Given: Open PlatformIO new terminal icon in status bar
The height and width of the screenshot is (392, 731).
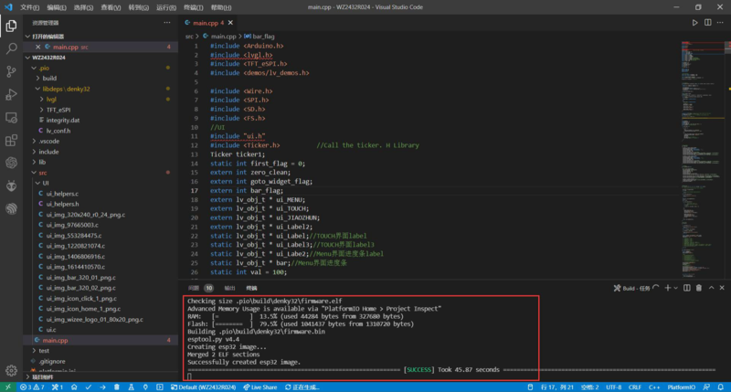Looking at the screenshot, I should 159,387.
